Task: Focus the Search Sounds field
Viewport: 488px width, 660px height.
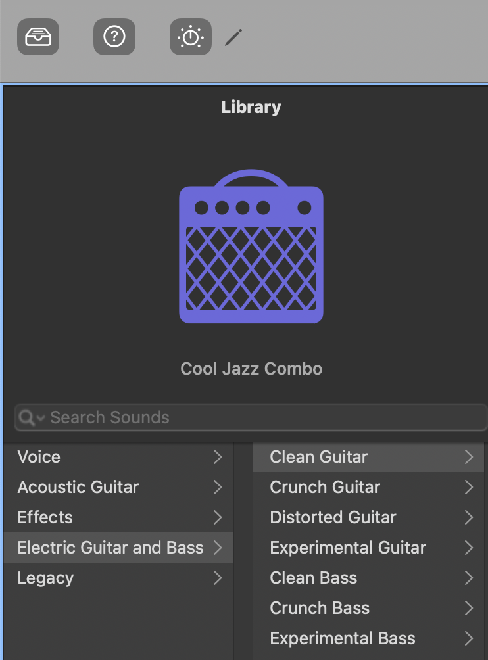Action: click(251, 417)
